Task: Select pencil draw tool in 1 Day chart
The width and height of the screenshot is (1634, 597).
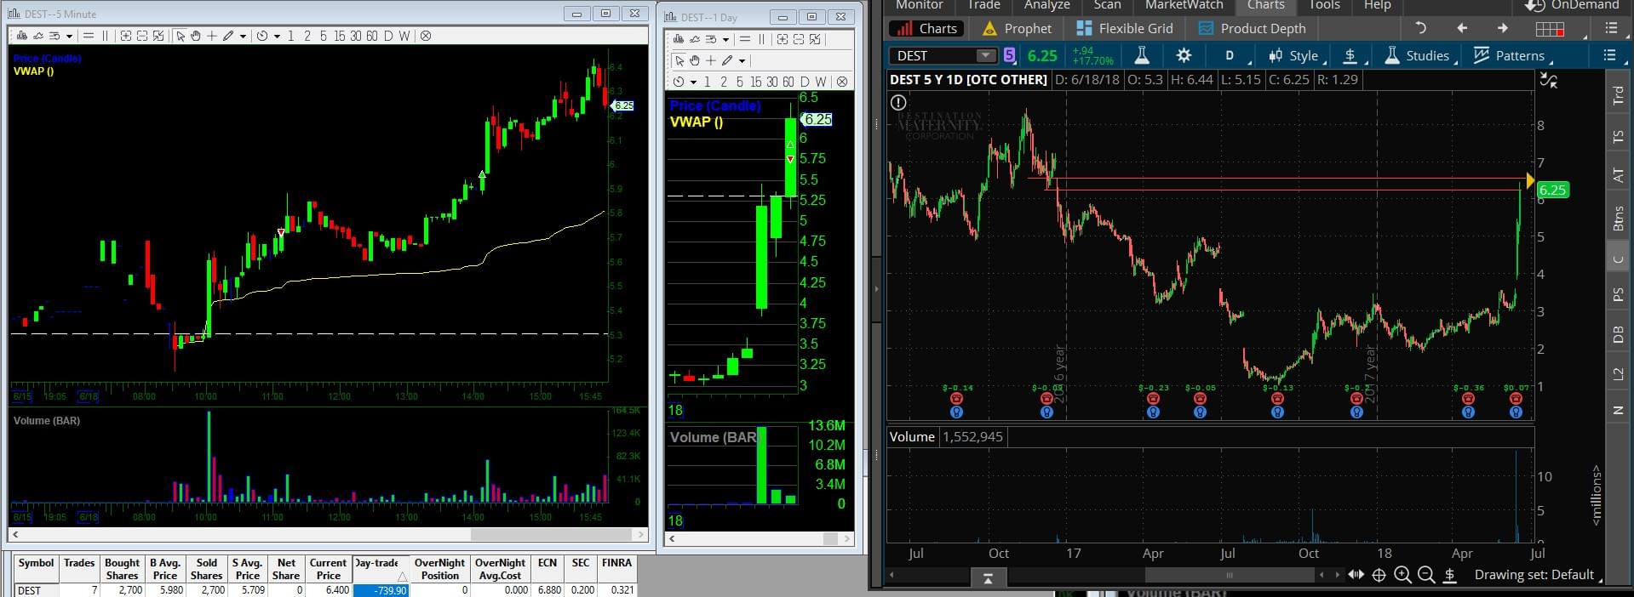Action: tap(727, 60)
